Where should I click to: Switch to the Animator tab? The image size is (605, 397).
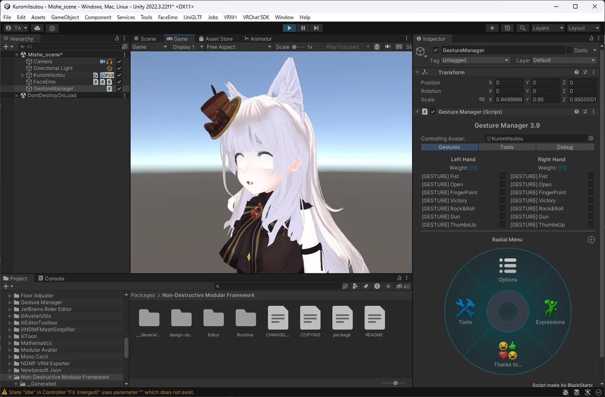(258, 39)
